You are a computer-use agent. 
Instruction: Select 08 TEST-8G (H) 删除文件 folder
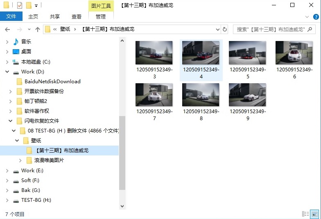73,130
